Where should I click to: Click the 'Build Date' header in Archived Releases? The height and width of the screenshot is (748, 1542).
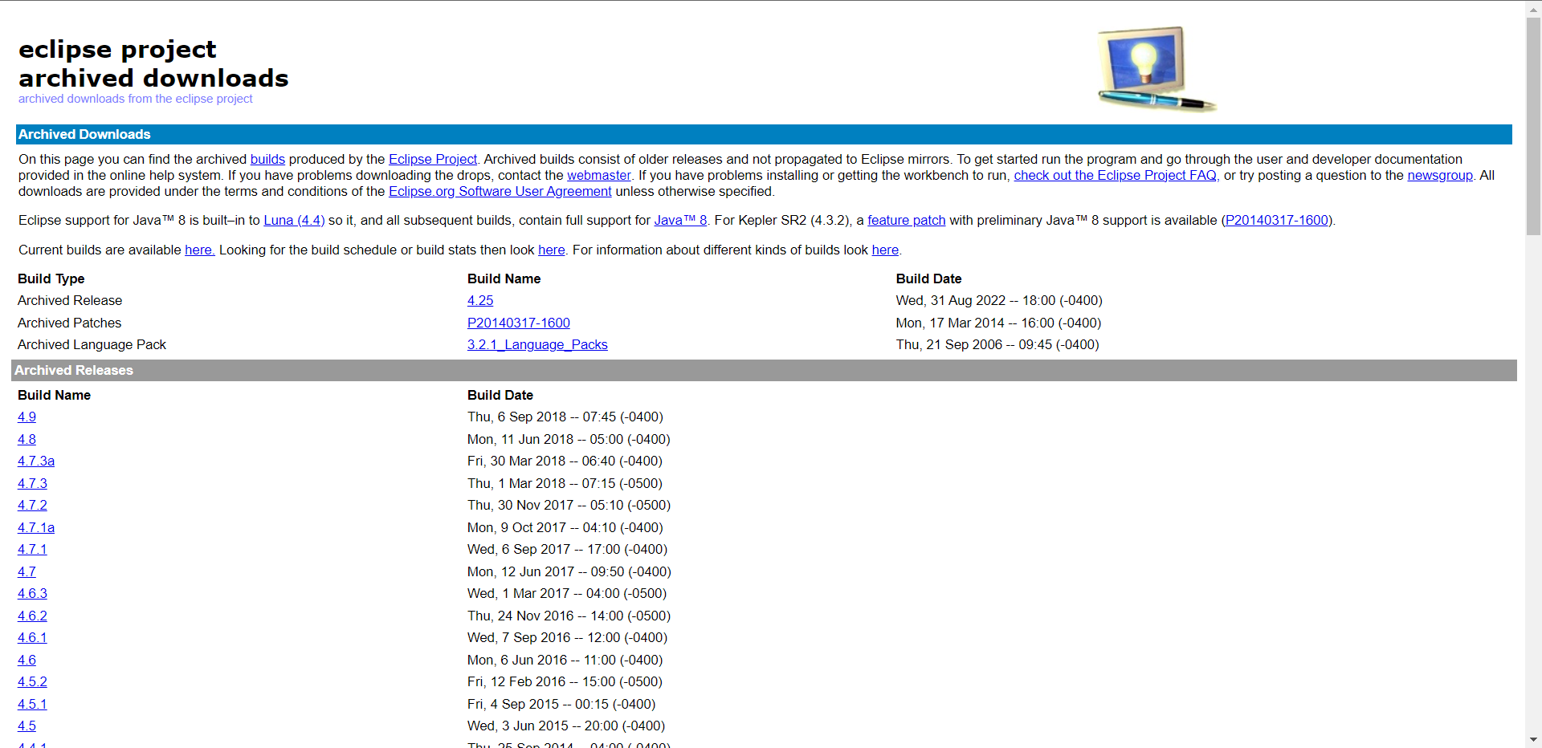point(500,395)
